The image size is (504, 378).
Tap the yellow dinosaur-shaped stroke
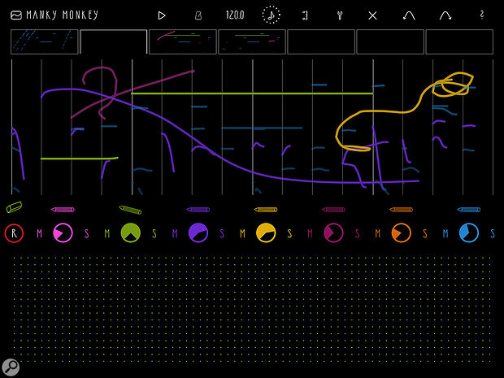(x=403, y=111)
